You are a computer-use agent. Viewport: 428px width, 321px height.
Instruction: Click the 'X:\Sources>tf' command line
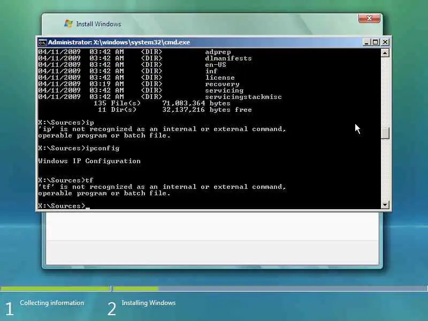pos(66,180)
